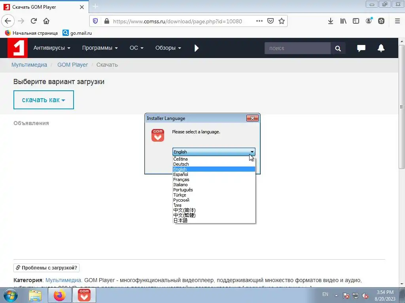The height and width of the screenshot is (303, 405).
Task: Choose Thai (ไทย) language option
Action: (x=214, y=205)
